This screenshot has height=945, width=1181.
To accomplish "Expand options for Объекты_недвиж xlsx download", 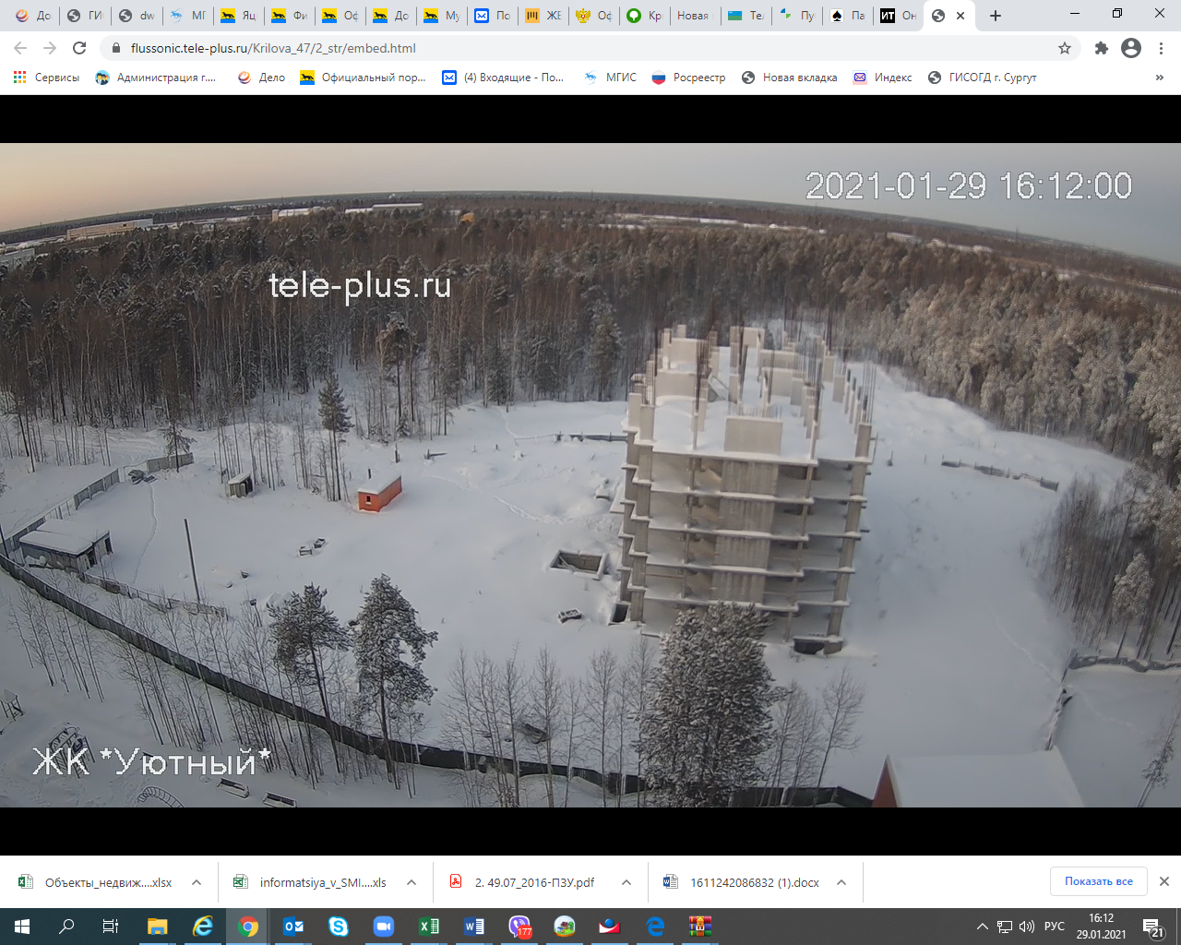I will pos(197,882).
